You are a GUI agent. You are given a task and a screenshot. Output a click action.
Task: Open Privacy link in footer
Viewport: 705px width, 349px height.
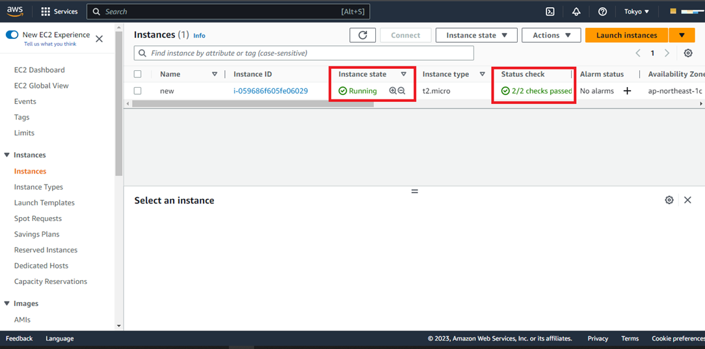(x=598, y=338)
